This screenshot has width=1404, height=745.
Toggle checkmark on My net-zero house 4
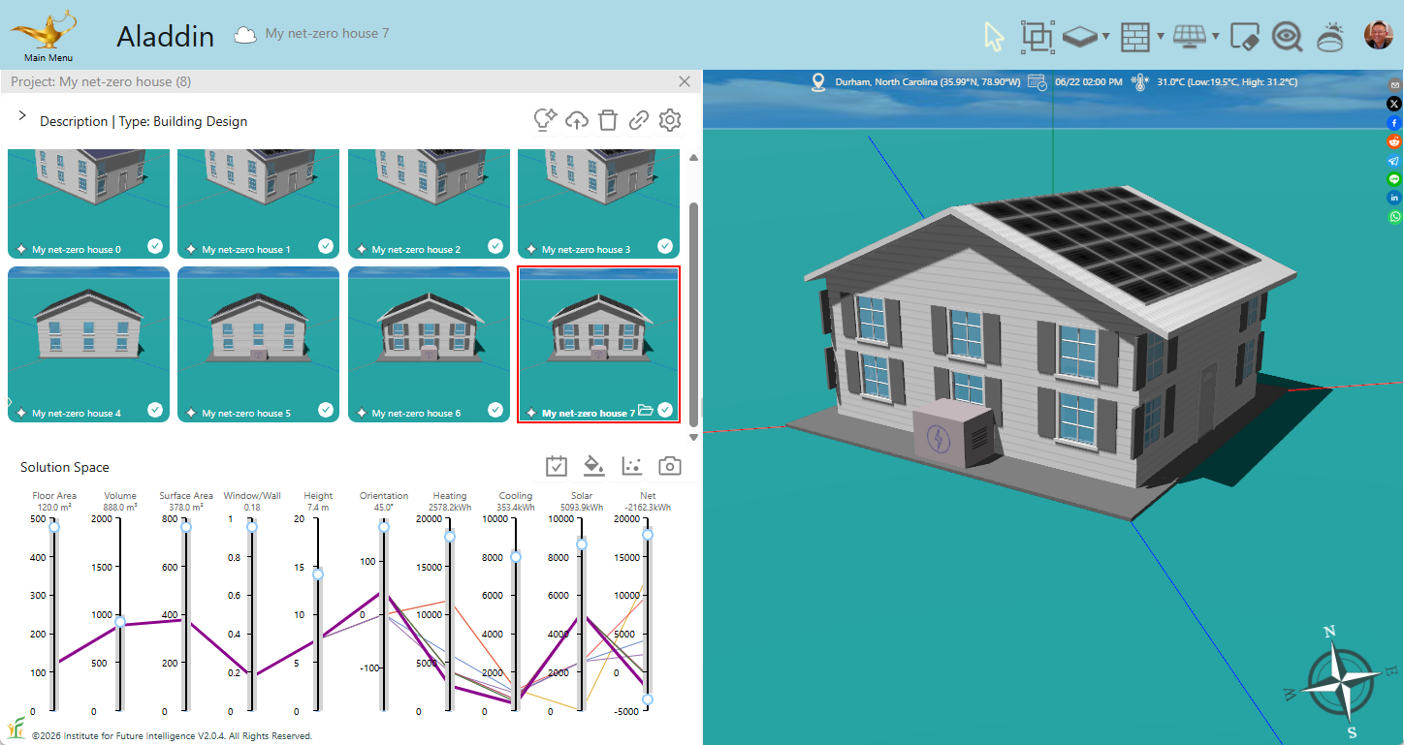(155, 410)
